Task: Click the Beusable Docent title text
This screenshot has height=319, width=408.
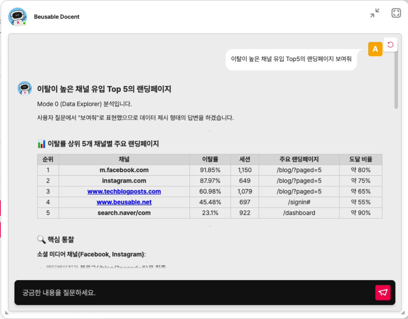Action: point(56,17)
